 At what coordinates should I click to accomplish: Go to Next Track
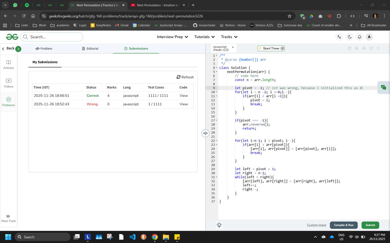coord(8,218)
